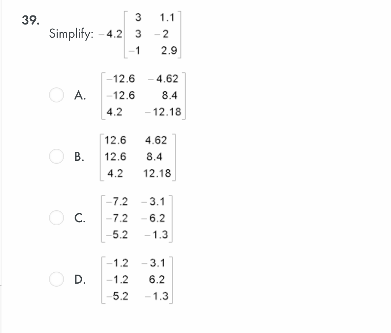Select the radio button for answer D
Viewport: 391px width, 333px height.
click(56, 280)
